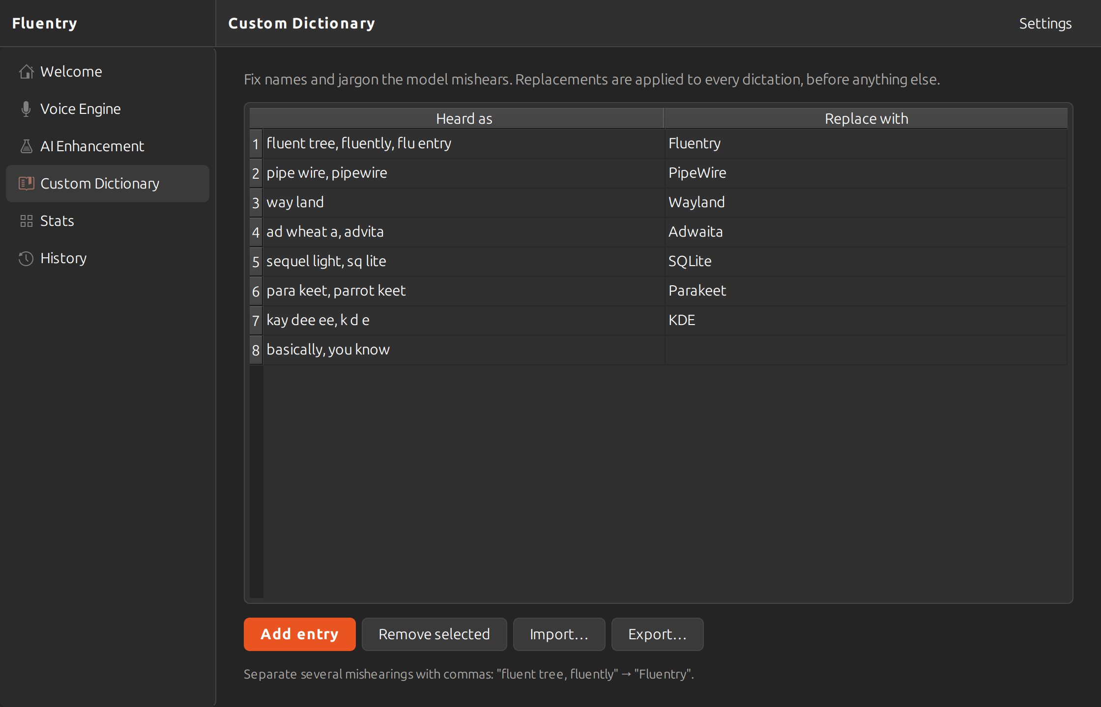
Task: Click the 'Parakeet' replacement cell
Action: tap(866, 291)
